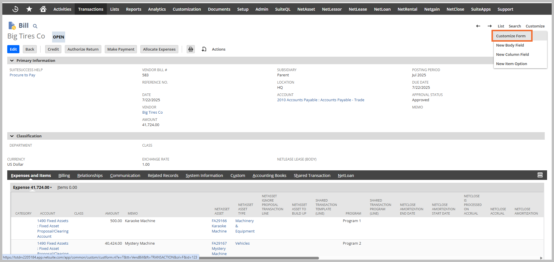Open the Big Tires Co vendor link
Viewport: 554px width, 262px height.
point(152,112)
